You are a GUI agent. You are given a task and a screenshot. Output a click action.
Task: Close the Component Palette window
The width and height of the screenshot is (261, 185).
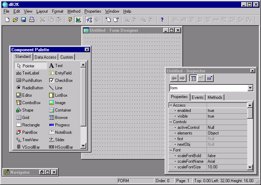click(x=87, y=49)
